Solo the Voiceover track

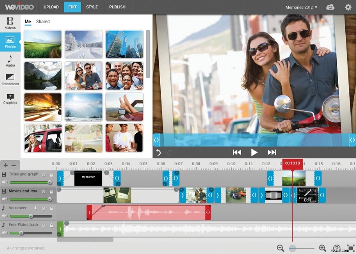click(44, 208)
